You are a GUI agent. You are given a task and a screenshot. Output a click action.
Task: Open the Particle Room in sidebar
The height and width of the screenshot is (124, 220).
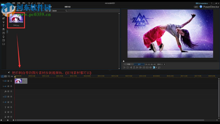point(4,22)
